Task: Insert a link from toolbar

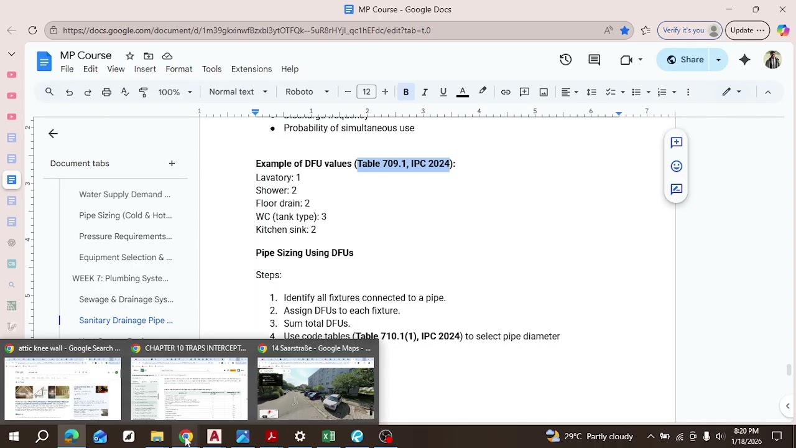Action: coord(506,92)
